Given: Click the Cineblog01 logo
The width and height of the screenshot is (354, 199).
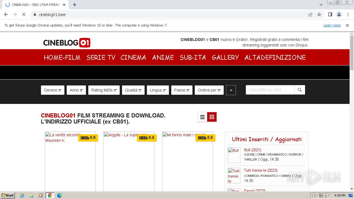Looking at the screenshot, I should click(x=67, y=43).
